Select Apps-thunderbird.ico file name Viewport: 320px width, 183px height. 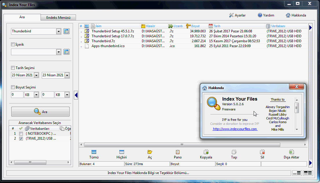(x=108, y=46)
